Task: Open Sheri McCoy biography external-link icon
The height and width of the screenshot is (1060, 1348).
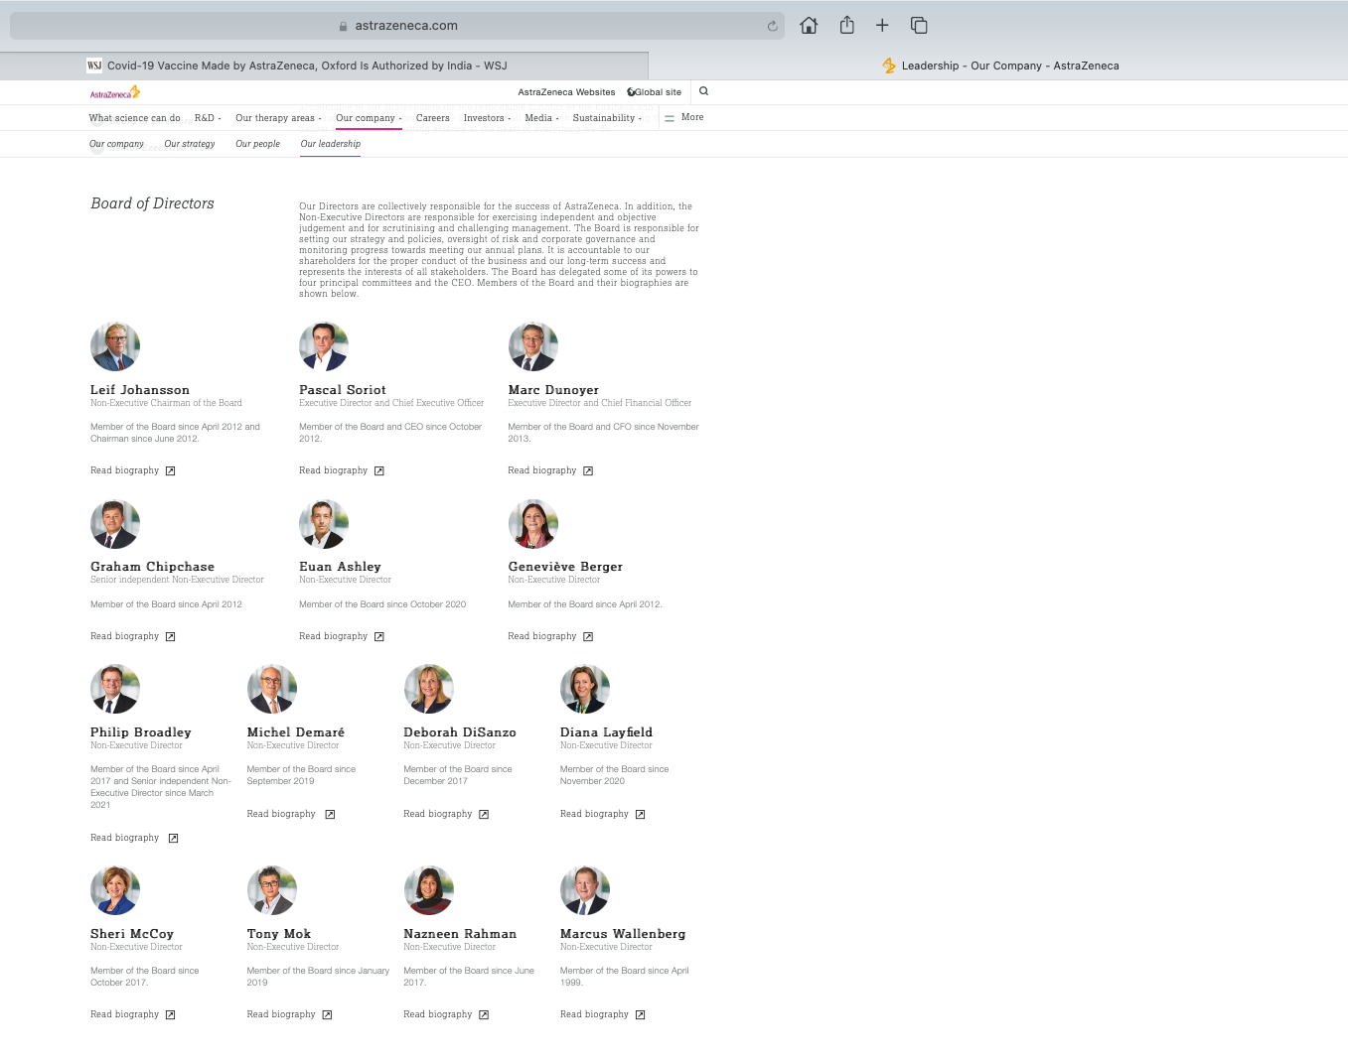Action: 170,1015
